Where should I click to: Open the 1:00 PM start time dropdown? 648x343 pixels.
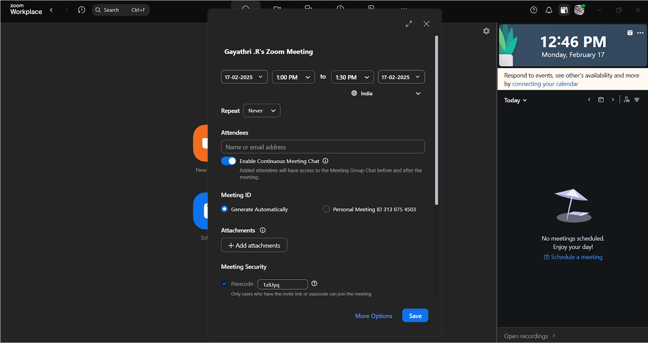(x=293, y=77)
